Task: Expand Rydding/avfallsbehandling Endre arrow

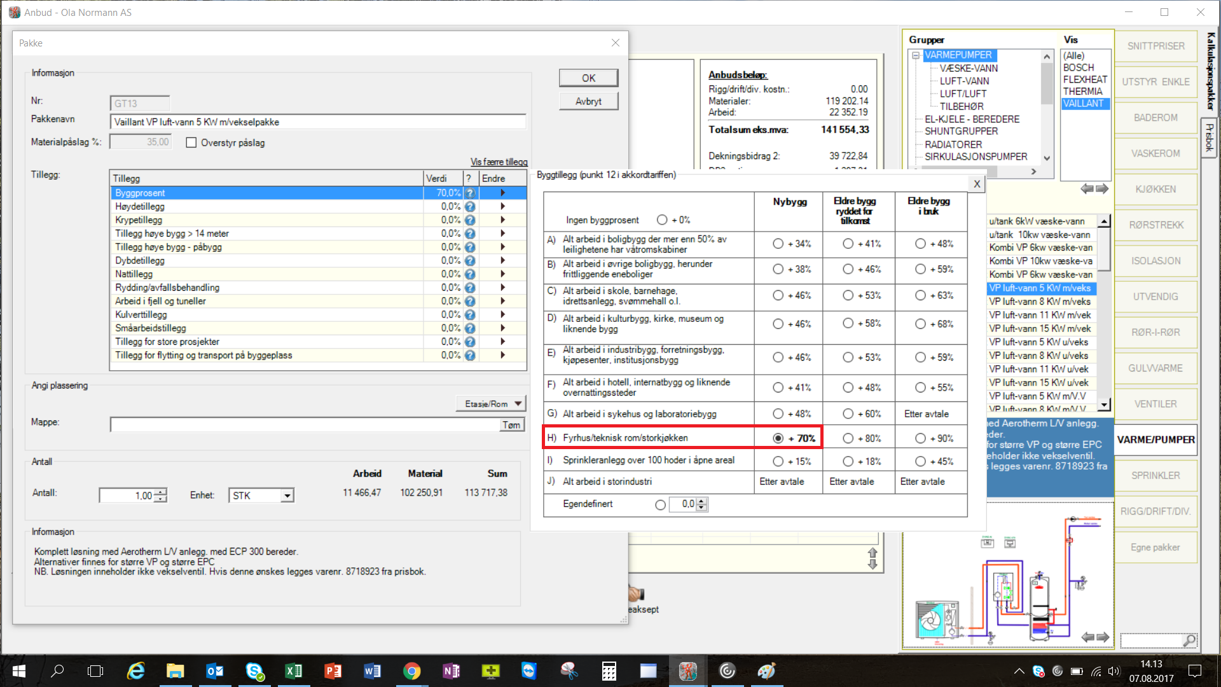Action: 503,288
